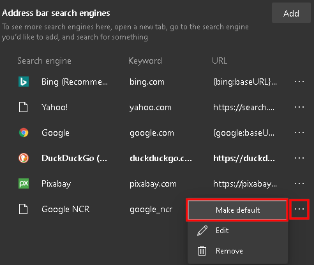Open more actions for Yahoo! row
Image resolution: width=314 pixels, height=265 pixels.
pyautogui.click(x=299, y=107)
